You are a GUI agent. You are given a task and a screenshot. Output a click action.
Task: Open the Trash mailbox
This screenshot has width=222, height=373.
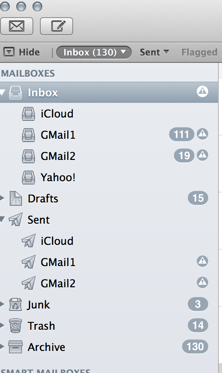109,326
